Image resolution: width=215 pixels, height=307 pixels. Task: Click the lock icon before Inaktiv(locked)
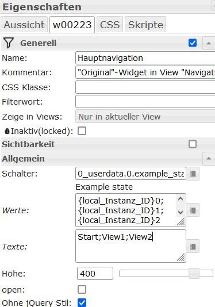tap(7, 131)
